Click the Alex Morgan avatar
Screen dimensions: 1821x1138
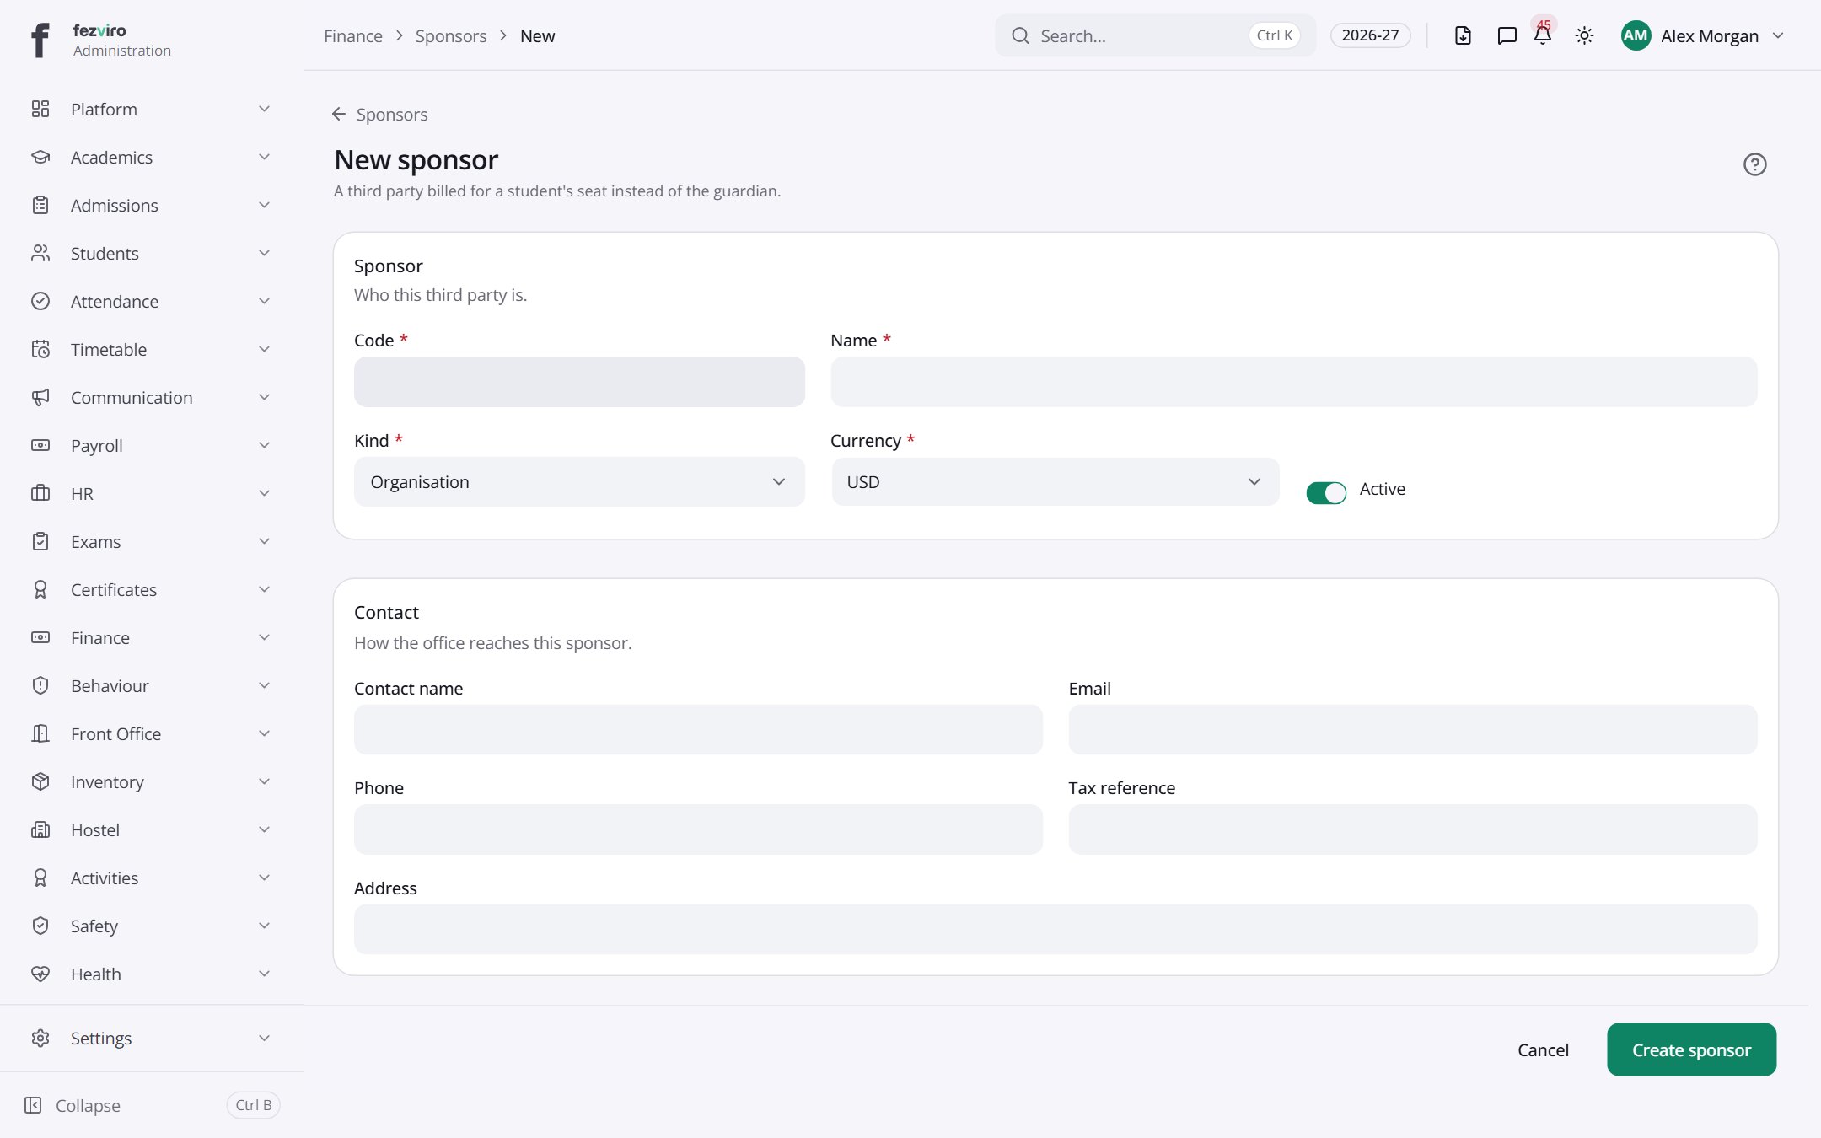[1636, 35]
